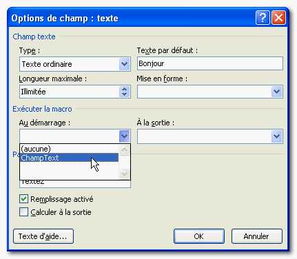The image size is (297, 259).
Task: Open the Type dropdown arrow
Action: [x=124, y=64]
